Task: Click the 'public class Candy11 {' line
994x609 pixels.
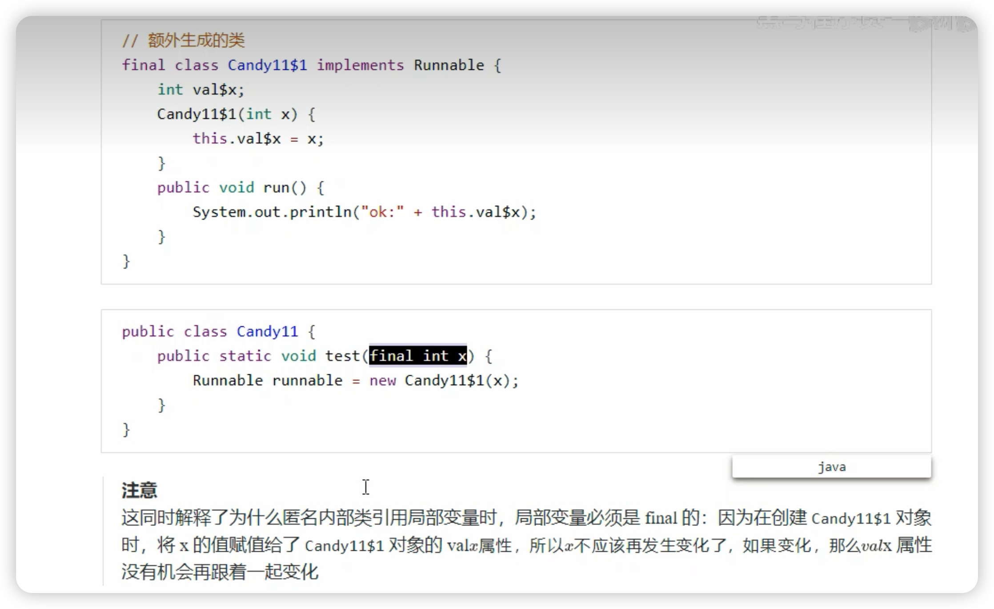Action: pos(219,332)
